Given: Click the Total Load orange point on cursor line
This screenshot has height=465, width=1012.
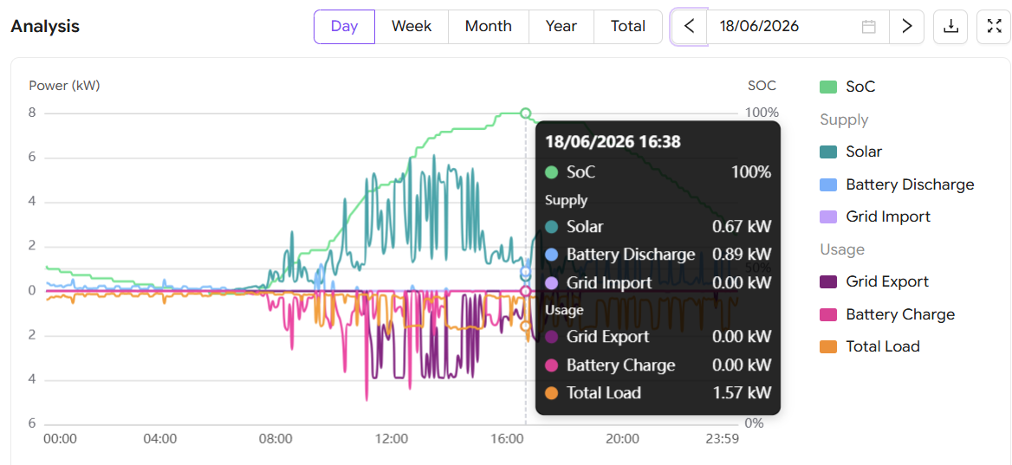Looking at the screenshot, I should [525, 326].
